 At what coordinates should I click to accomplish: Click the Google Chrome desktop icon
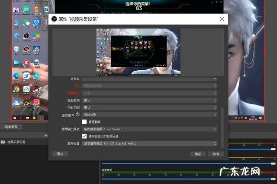tap(16, 89)
